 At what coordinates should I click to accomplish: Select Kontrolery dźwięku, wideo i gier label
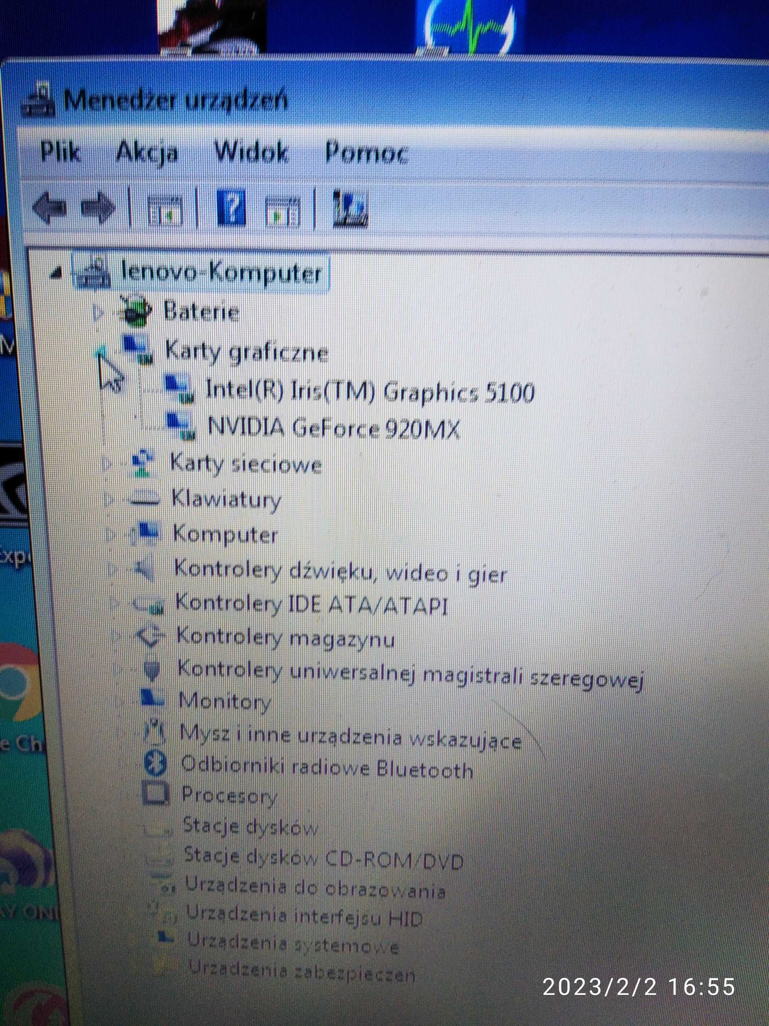tap(340, 573)
